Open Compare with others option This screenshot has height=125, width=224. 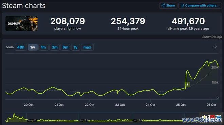[200, 5]
